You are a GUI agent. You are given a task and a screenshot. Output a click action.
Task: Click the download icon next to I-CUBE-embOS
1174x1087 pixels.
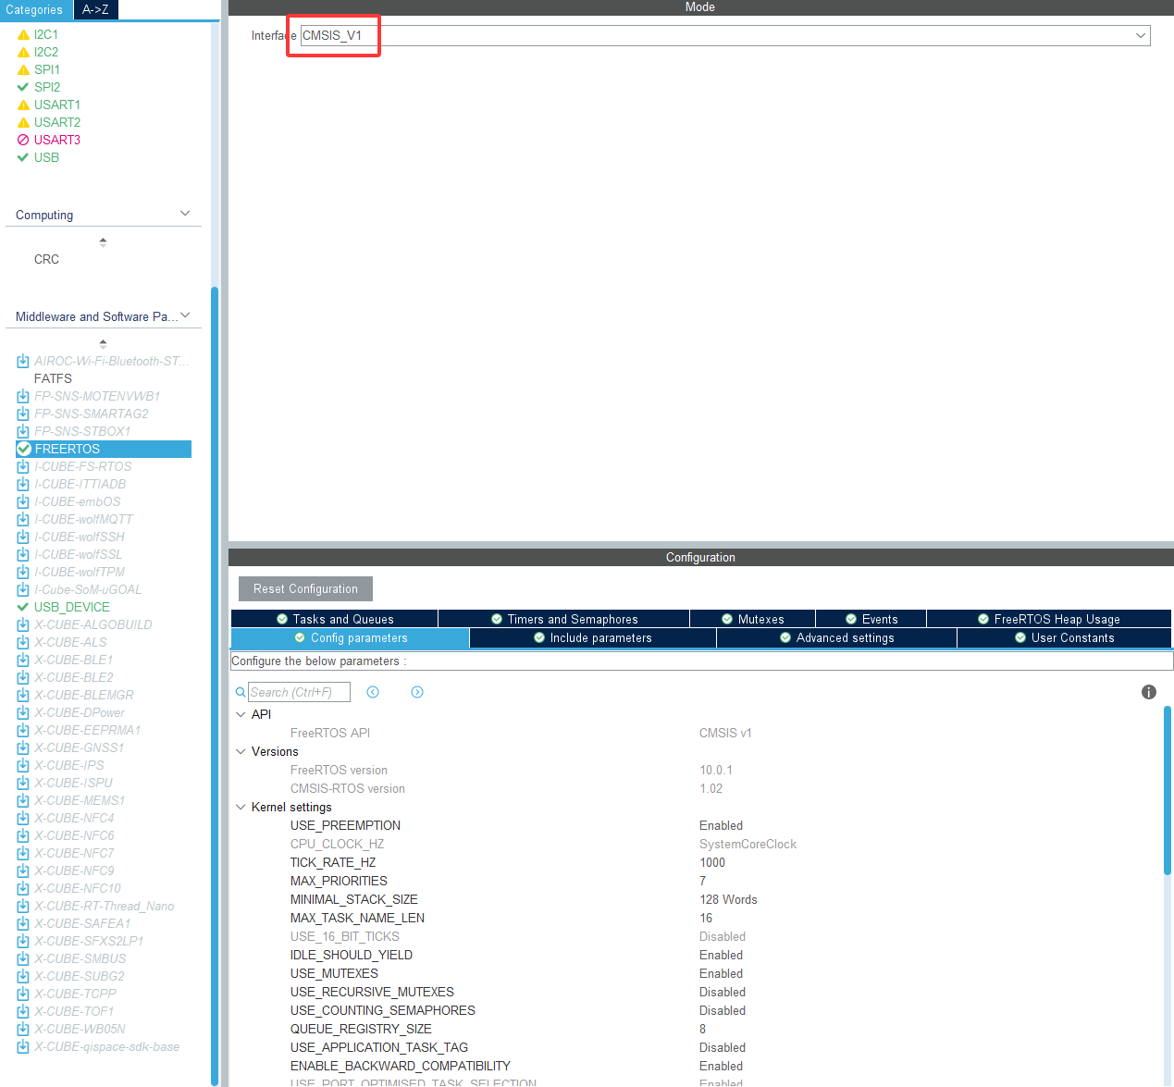(23, 501)
